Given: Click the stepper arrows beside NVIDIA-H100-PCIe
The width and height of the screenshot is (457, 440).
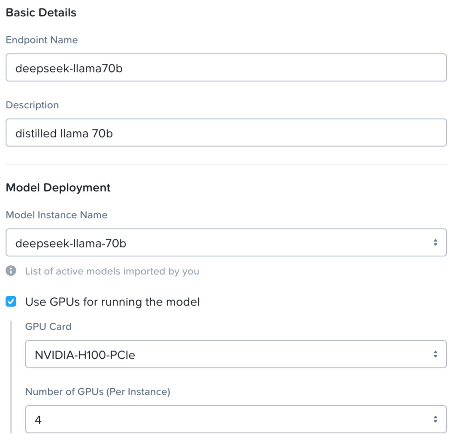Looking at the screenshot, I should click(x=435, y=354).
